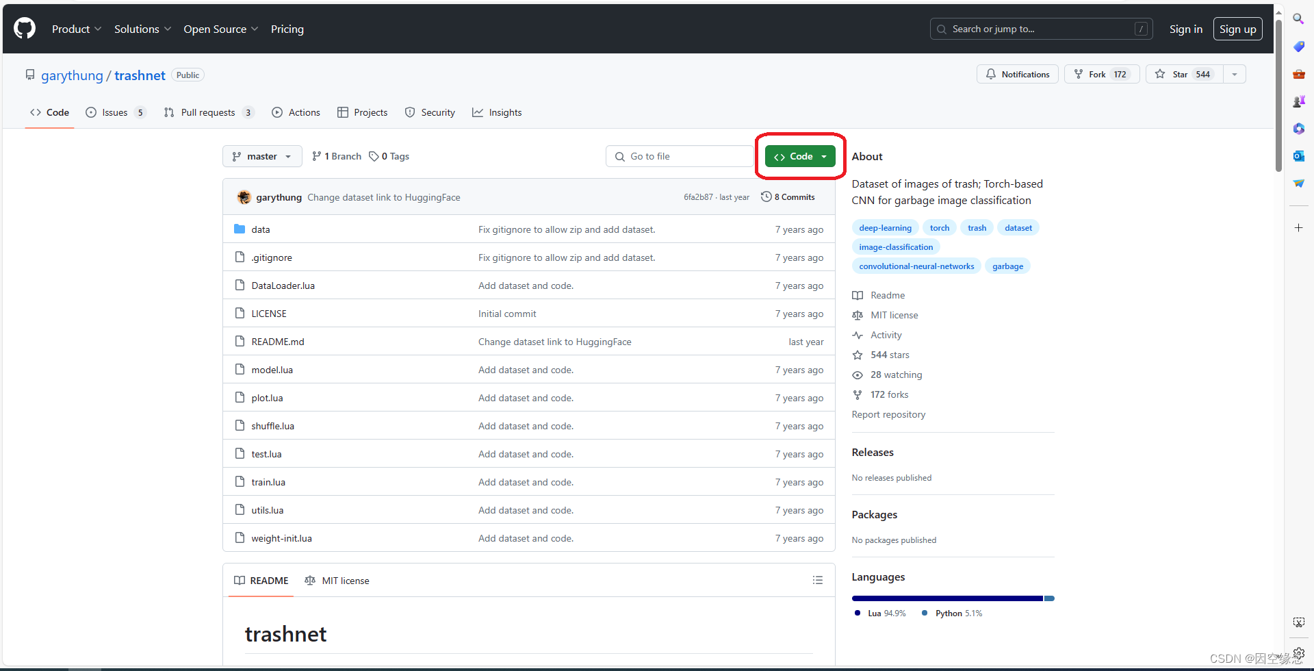
Task: Switch to the Pull requests tab
Action: point(209,112)
